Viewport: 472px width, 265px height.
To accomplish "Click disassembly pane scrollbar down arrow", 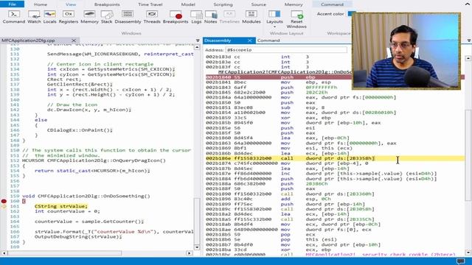I will 468,252.
